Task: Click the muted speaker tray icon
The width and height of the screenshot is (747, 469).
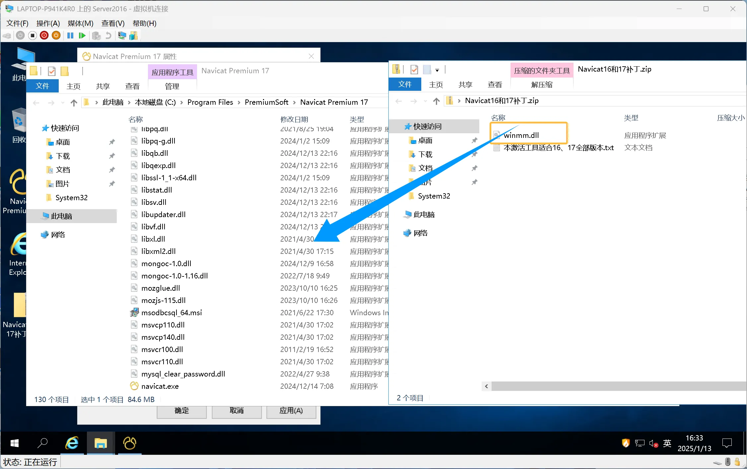Action: click(653, 443)
